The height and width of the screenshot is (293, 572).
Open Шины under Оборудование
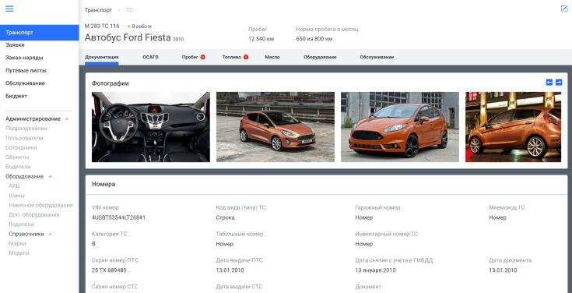point(17,196)
